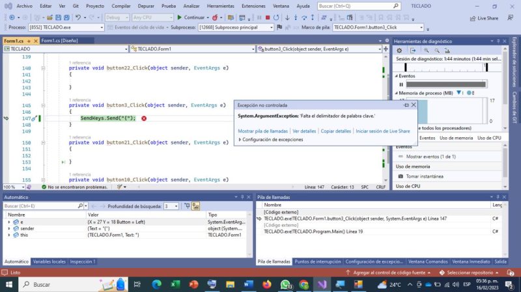Select the Variables locales tab

tap(49, 261)
